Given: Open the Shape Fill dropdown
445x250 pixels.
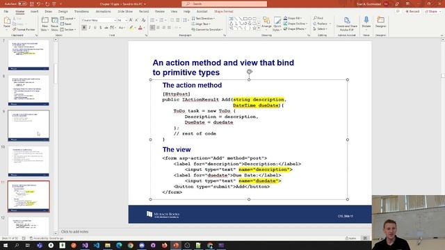Looking at the screenshot, I should [293, 18].
